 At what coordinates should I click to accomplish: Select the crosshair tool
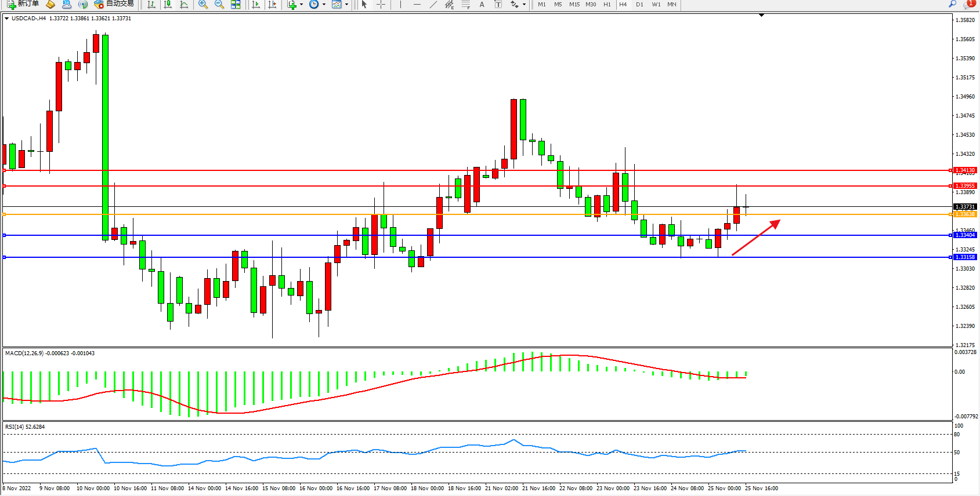click(x=381, y=5)
